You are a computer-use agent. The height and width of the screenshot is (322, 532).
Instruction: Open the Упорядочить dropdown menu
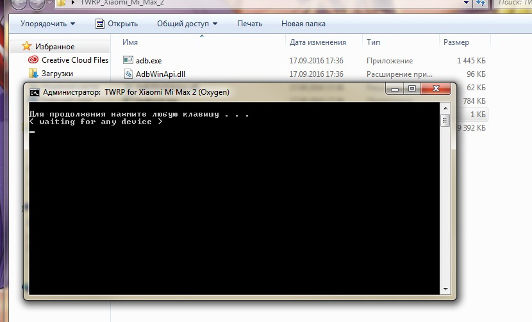tap(47, 24)
